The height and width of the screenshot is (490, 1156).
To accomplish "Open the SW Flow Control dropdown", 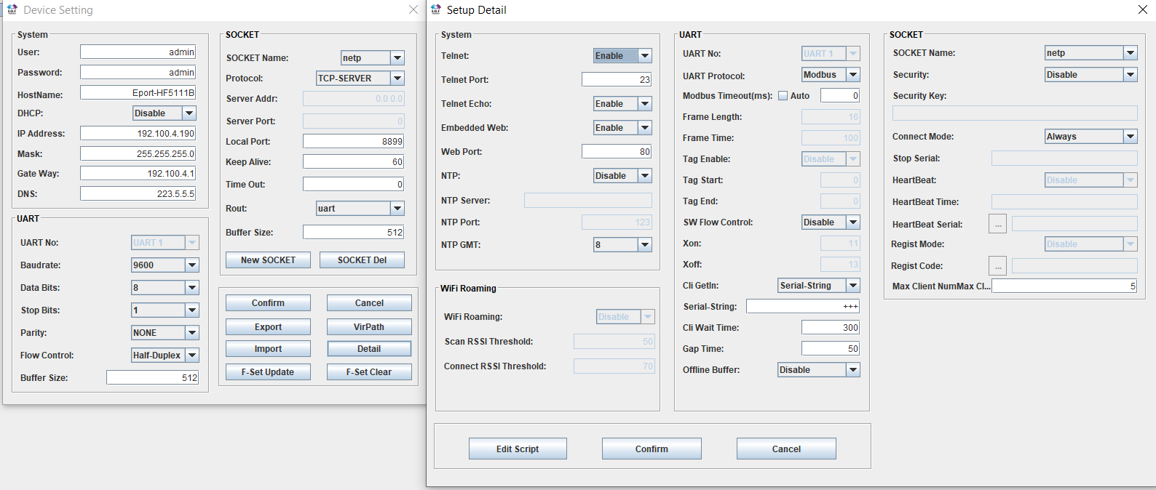I will point(854,222).
